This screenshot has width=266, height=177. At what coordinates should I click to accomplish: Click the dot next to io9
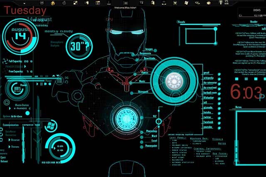(x=219, y=104)
